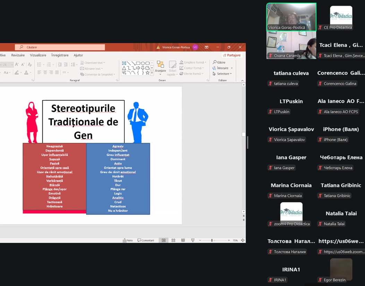Open the Vizualizare ribbon tab
Screen dimensions: 365x286
[38, 55]
